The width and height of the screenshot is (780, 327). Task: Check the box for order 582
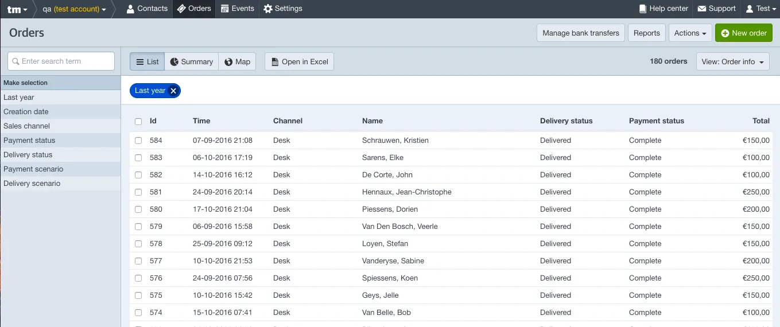coord(138,175)
